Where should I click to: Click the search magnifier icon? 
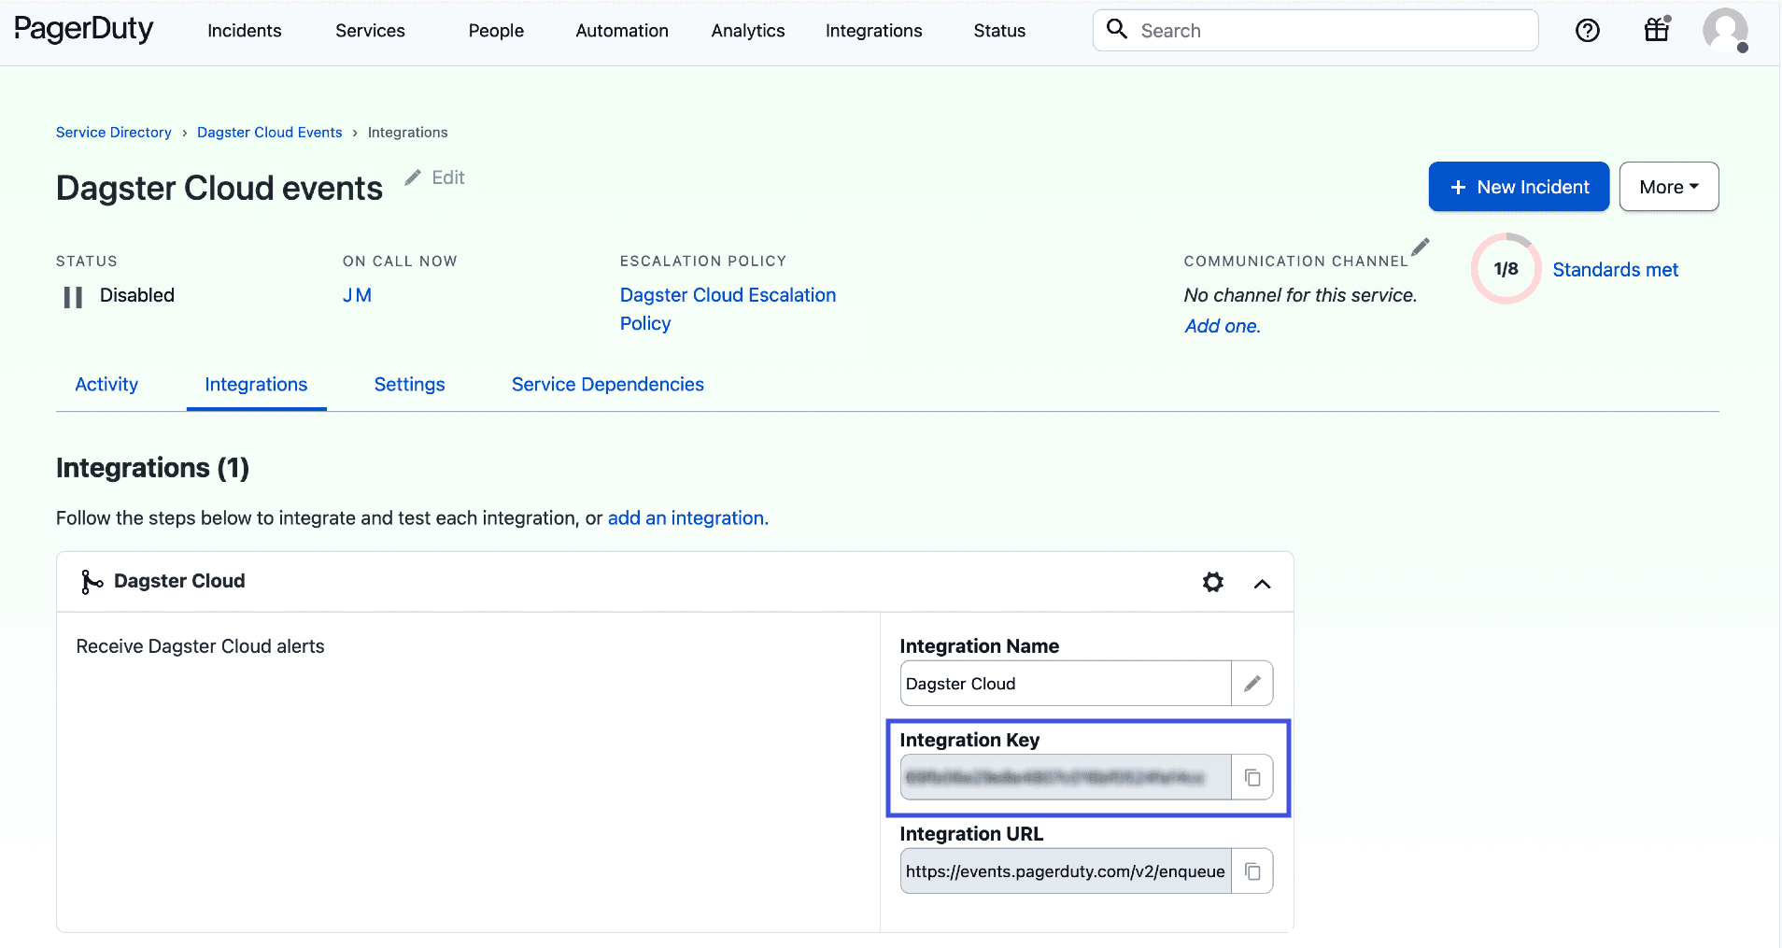(1118, 29)
